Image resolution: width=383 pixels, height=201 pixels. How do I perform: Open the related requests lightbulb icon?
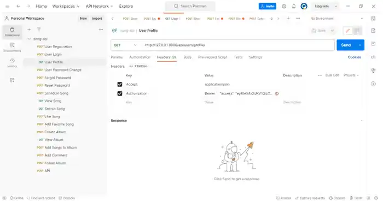pyautogui.click(x=373, y=70)
